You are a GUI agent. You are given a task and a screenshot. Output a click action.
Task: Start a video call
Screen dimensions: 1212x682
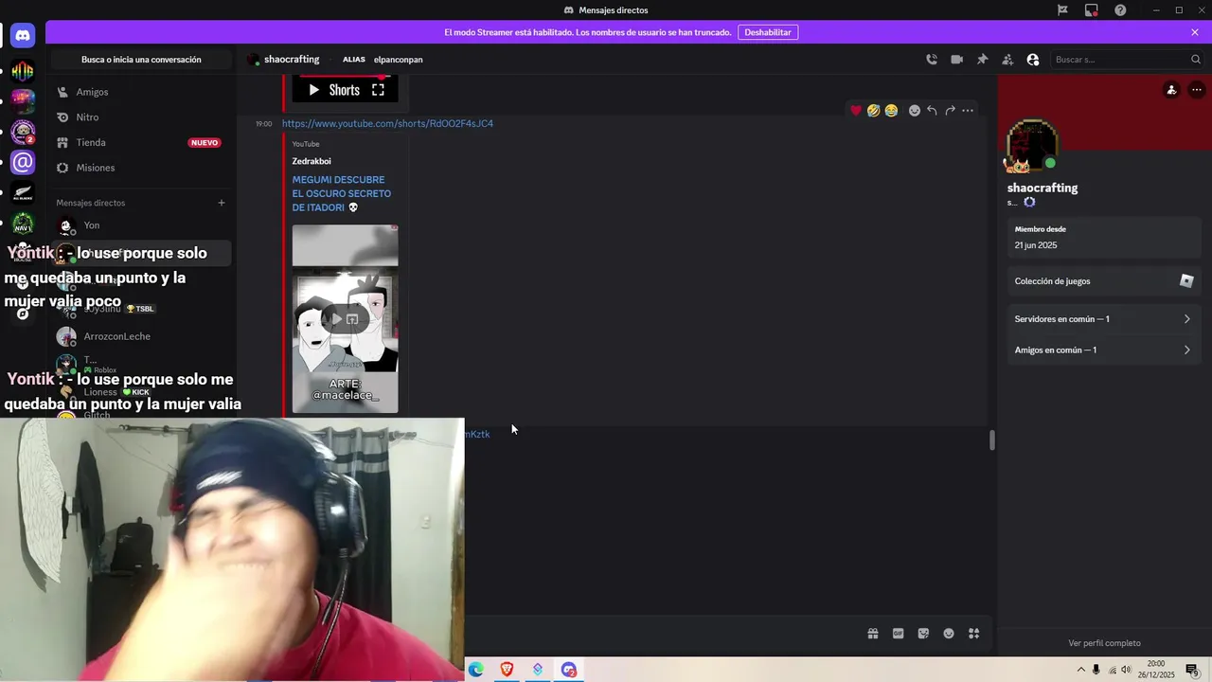957,60
